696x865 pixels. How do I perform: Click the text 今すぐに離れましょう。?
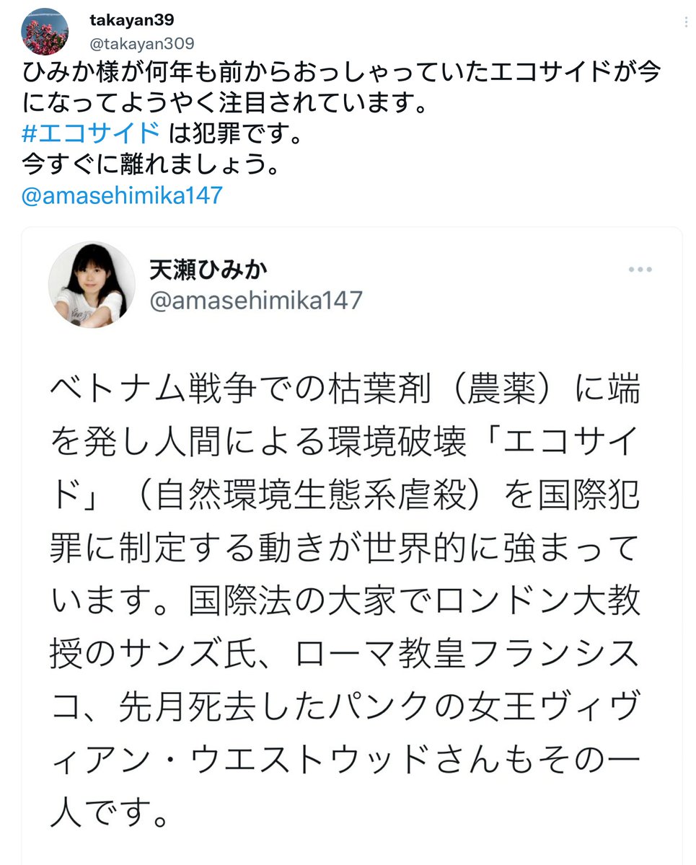(x=150, y=164)
